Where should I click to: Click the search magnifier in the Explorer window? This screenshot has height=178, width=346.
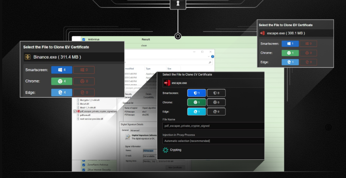click(x=210, y=63)
